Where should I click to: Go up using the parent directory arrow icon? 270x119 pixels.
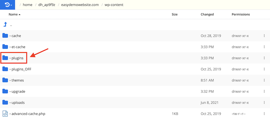click(5, 25)
